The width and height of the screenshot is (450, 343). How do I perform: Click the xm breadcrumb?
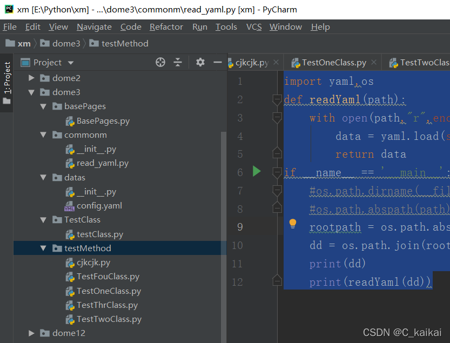click(18, 44)
